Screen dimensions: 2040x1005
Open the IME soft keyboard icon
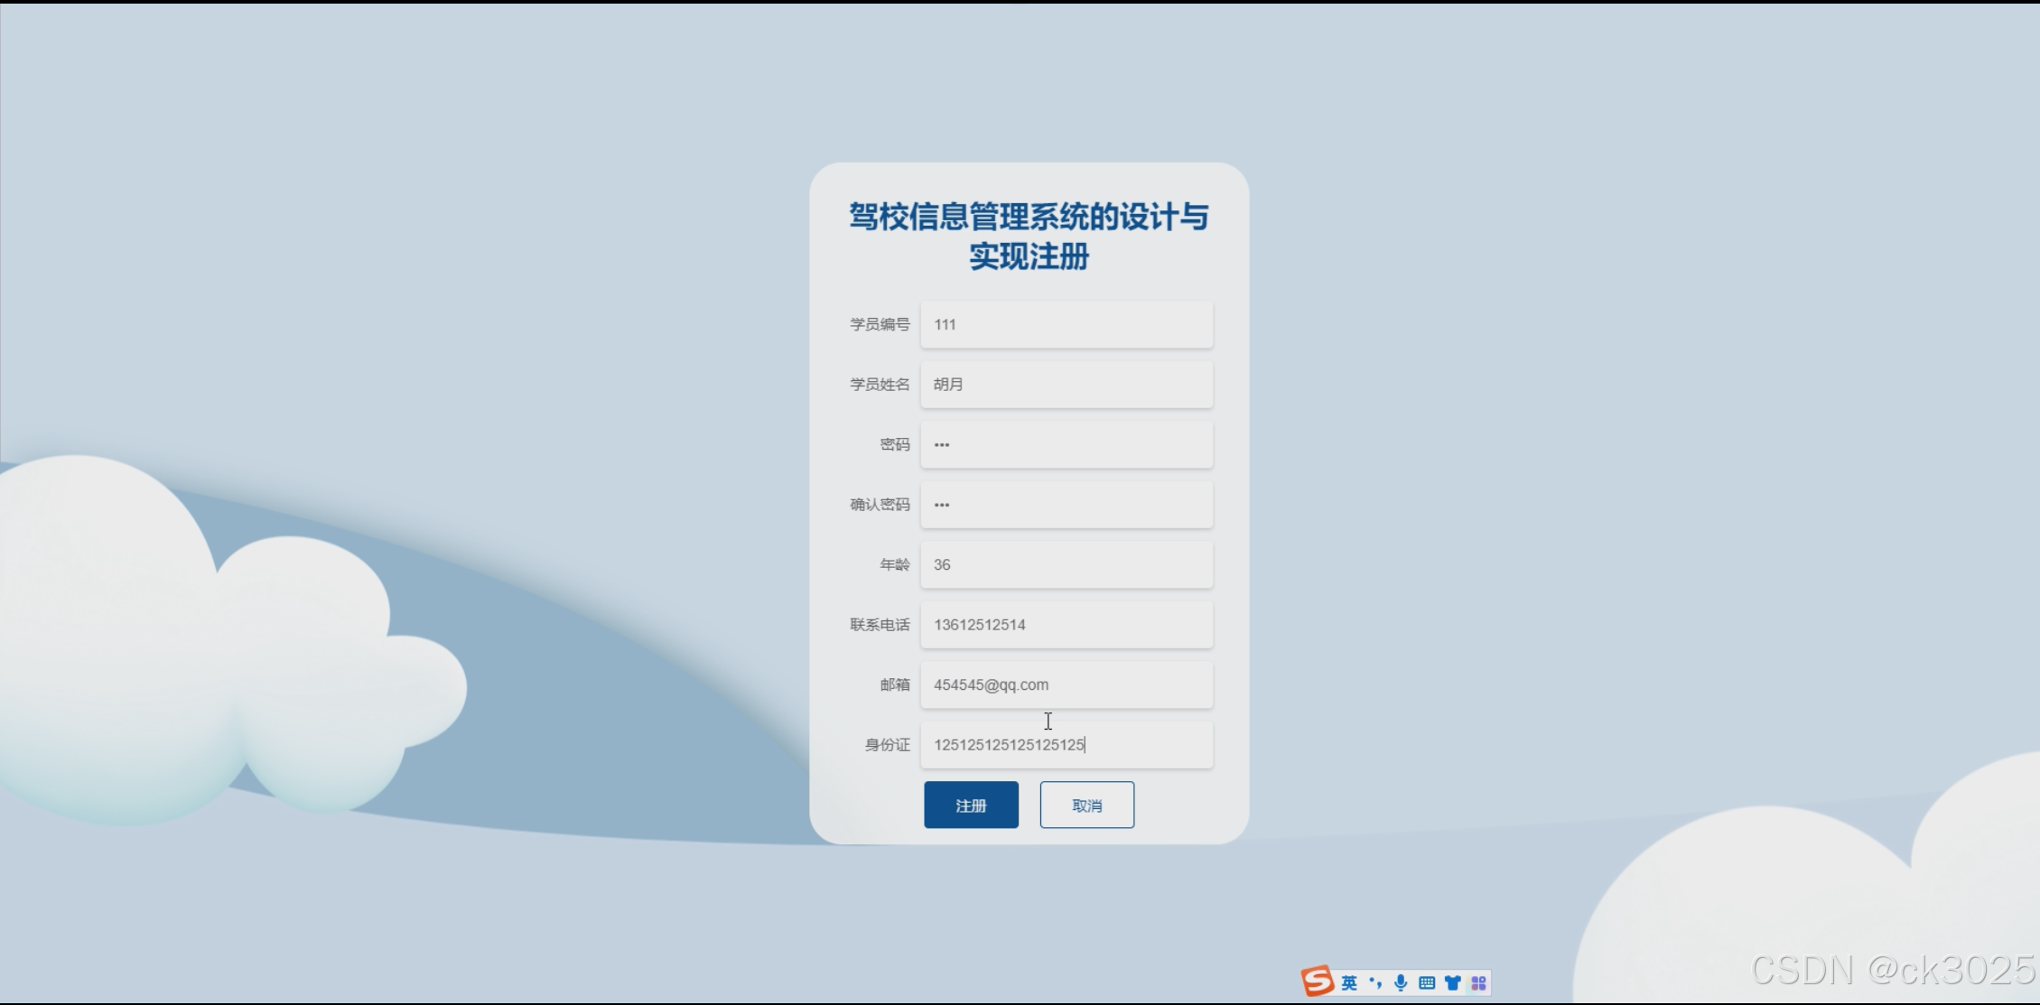(1427, 982)
